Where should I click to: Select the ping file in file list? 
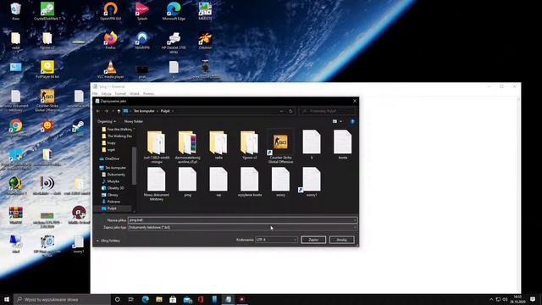[187, 182]
